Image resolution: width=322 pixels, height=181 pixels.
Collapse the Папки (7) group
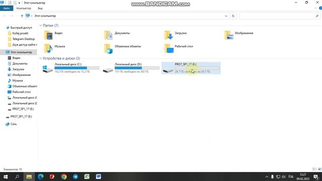click(x=40, y=26)
